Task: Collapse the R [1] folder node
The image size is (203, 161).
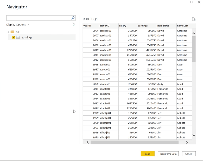Action: [9, 32]
